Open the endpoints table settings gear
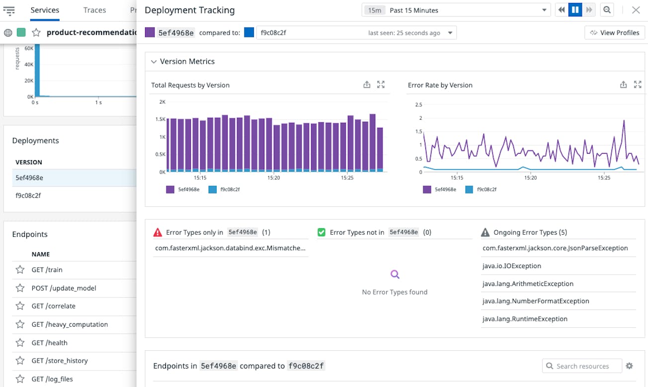648x387 pixels. 630,366
